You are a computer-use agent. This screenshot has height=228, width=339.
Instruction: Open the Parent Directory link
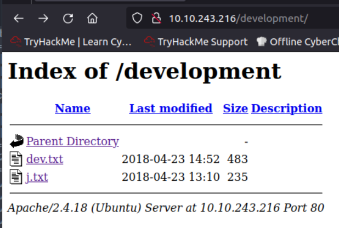coord(72,141)
